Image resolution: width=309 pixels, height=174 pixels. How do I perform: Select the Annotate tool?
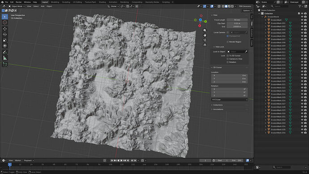5,52
